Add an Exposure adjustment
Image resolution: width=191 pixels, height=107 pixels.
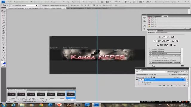click(172, 37)
